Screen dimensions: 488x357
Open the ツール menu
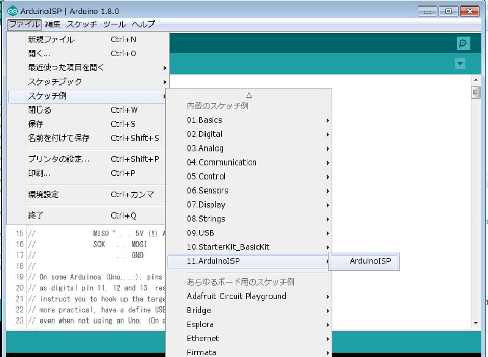(114, 24)
